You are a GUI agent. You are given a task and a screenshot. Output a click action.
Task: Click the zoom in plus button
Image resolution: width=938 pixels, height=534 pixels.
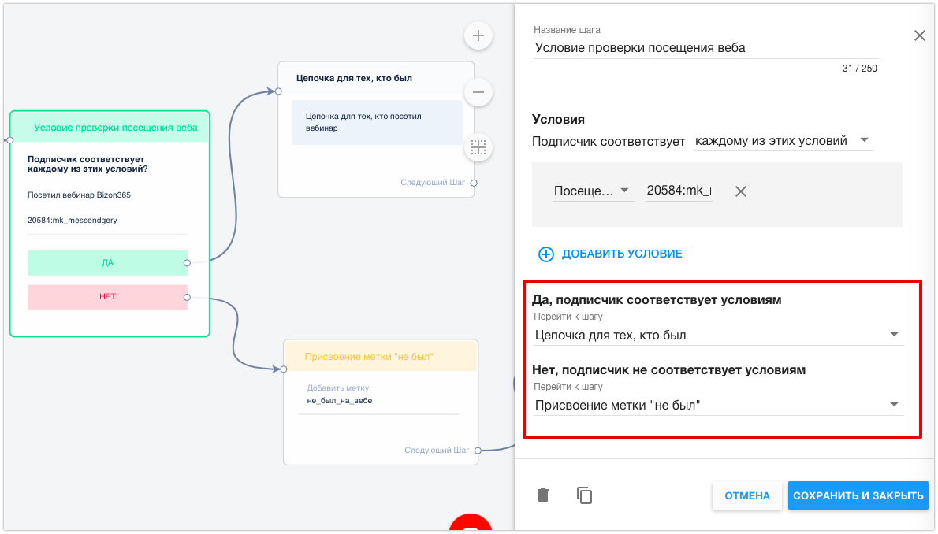[x=478, y=35]
